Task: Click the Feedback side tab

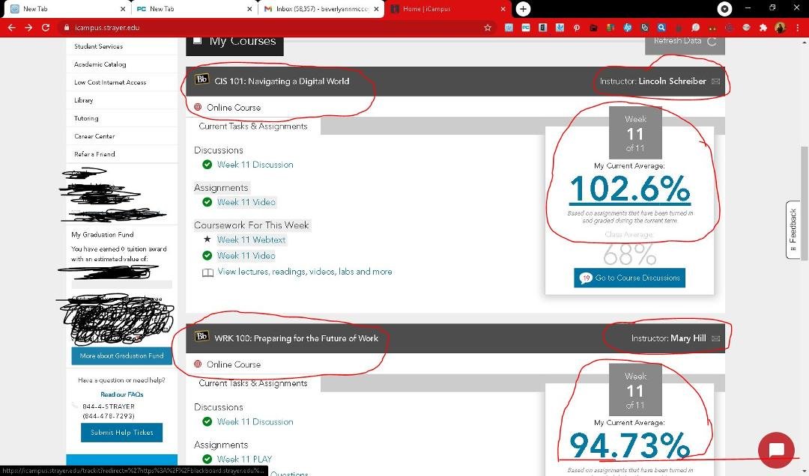Action: coord(793,230)
